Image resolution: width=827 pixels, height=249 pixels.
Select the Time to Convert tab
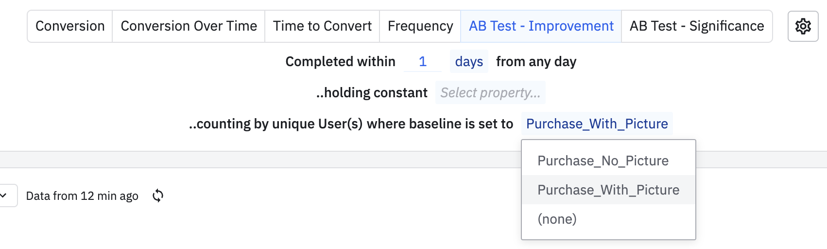pyautogui.click(x=322, y=26)
